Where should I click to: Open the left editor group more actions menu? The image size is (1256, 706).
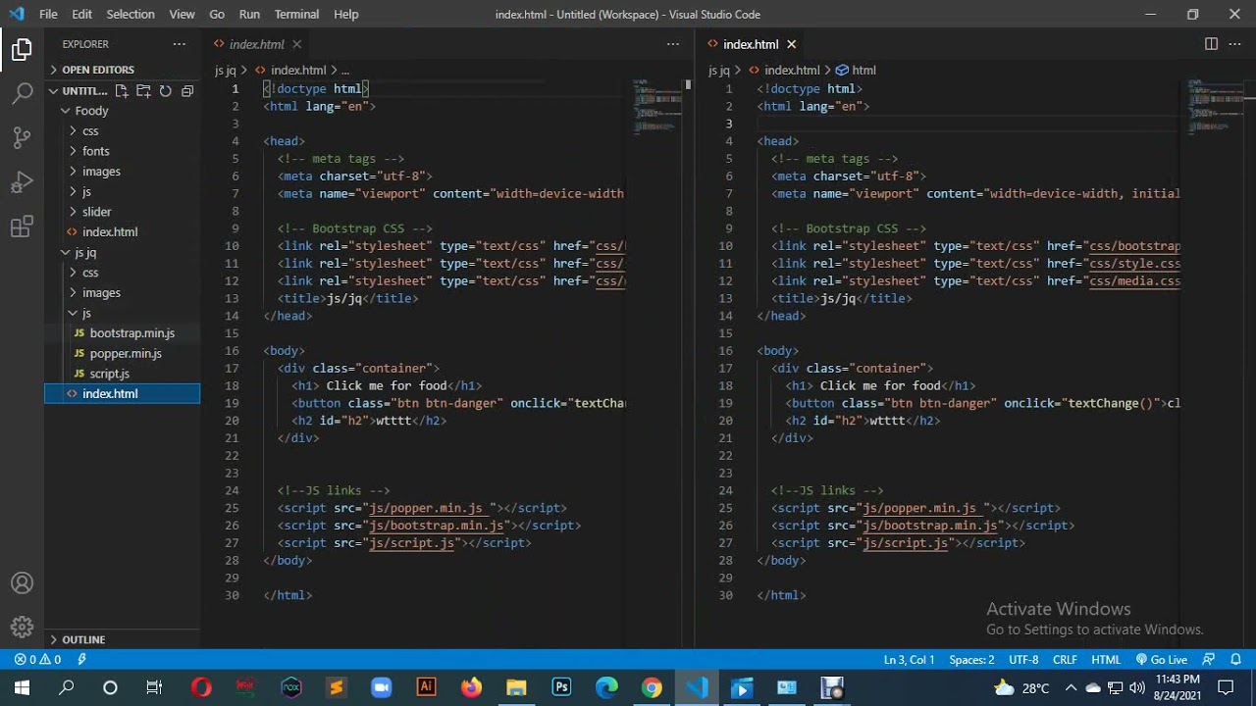pos(672,44)
